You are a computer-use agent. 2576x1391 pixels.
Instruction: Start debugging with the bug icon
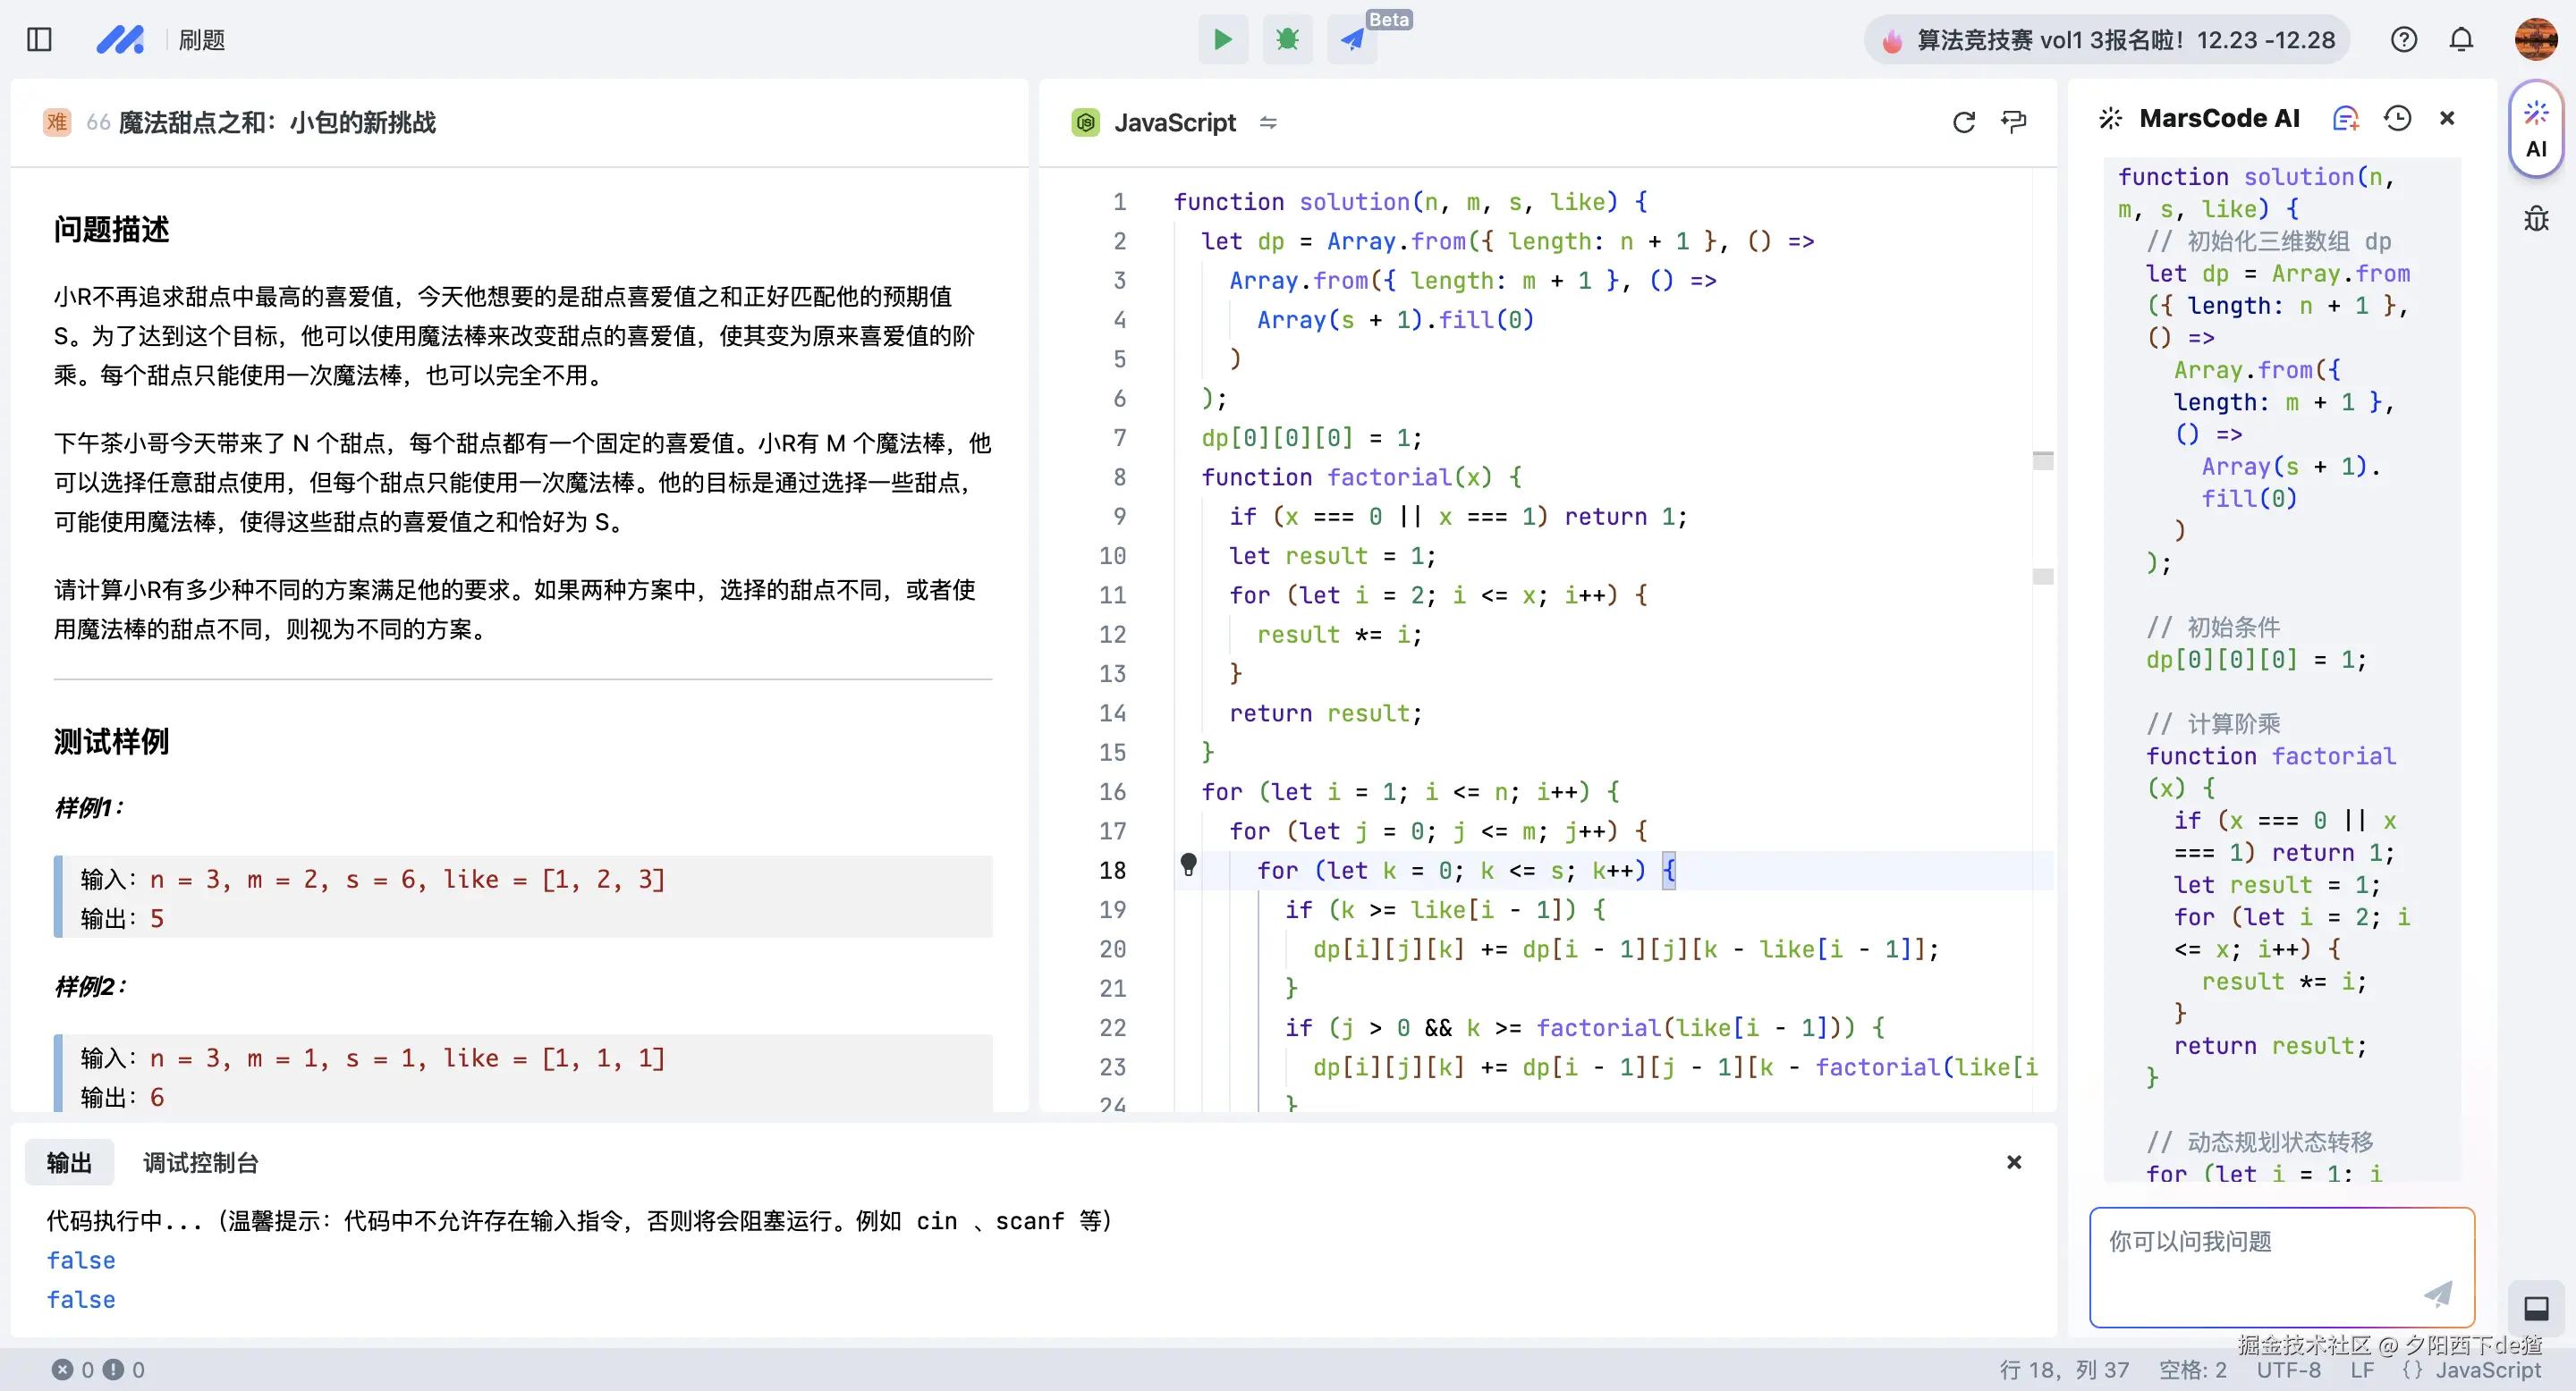[x=1287, y=39]
